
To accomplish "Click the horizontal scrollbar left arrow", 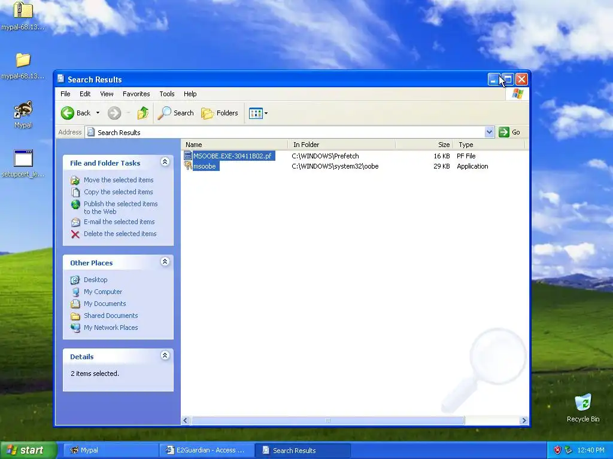I will [186, 420].
